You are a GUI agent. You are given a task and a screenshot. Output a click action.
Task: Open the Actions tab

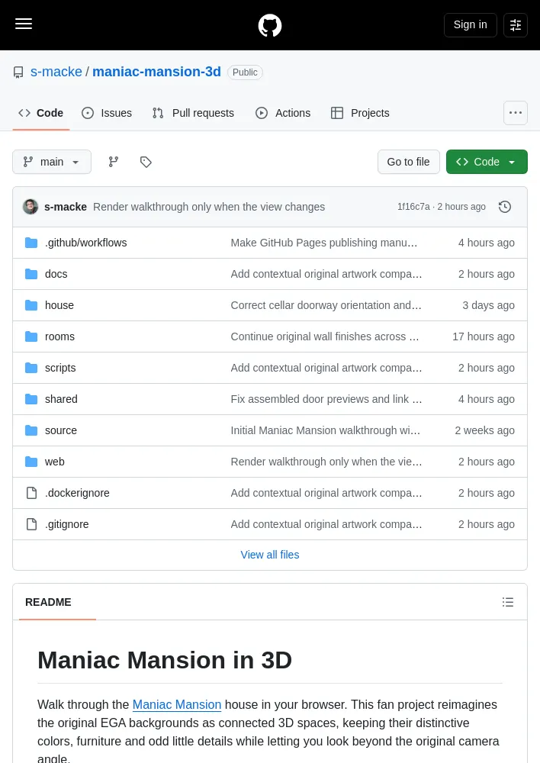tap(283, 113)
